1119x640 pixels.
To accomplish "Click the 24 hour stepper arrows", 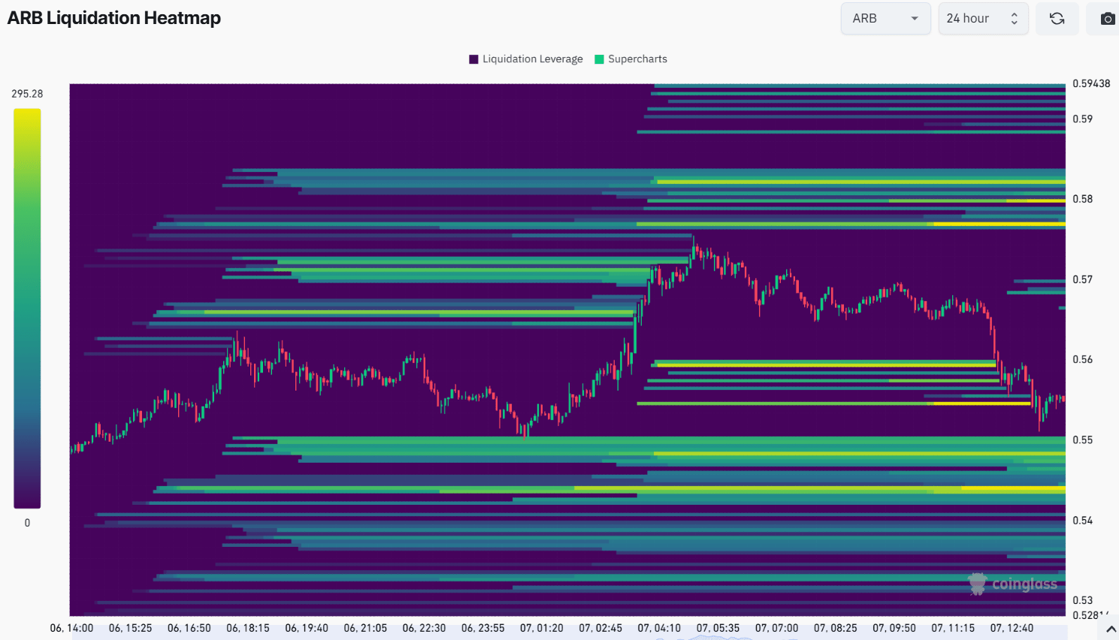I will (x=1014, y=19).
